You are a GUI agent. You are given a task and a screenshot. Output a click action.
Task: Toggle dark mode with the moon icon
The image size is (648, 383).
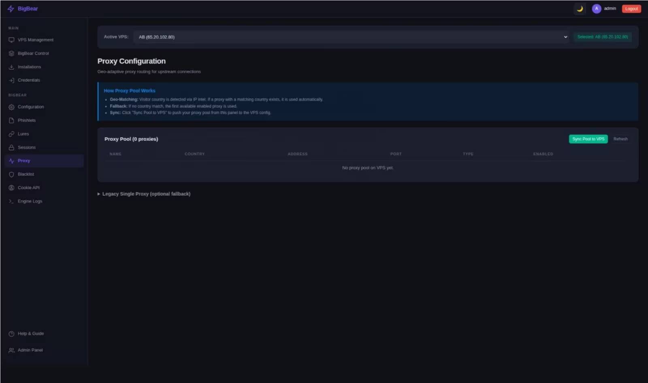click(580, 8)
